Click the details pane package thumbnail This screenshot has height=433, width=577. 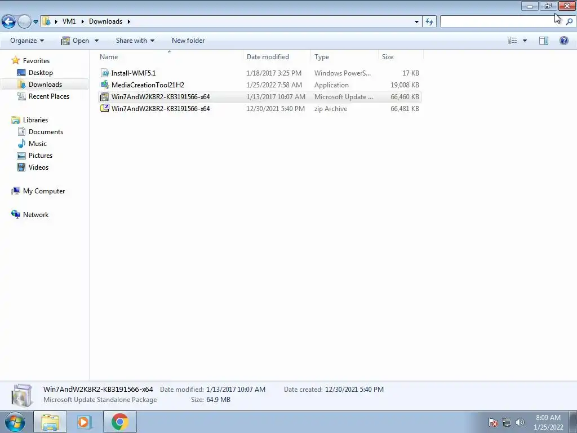pos(22,395)
